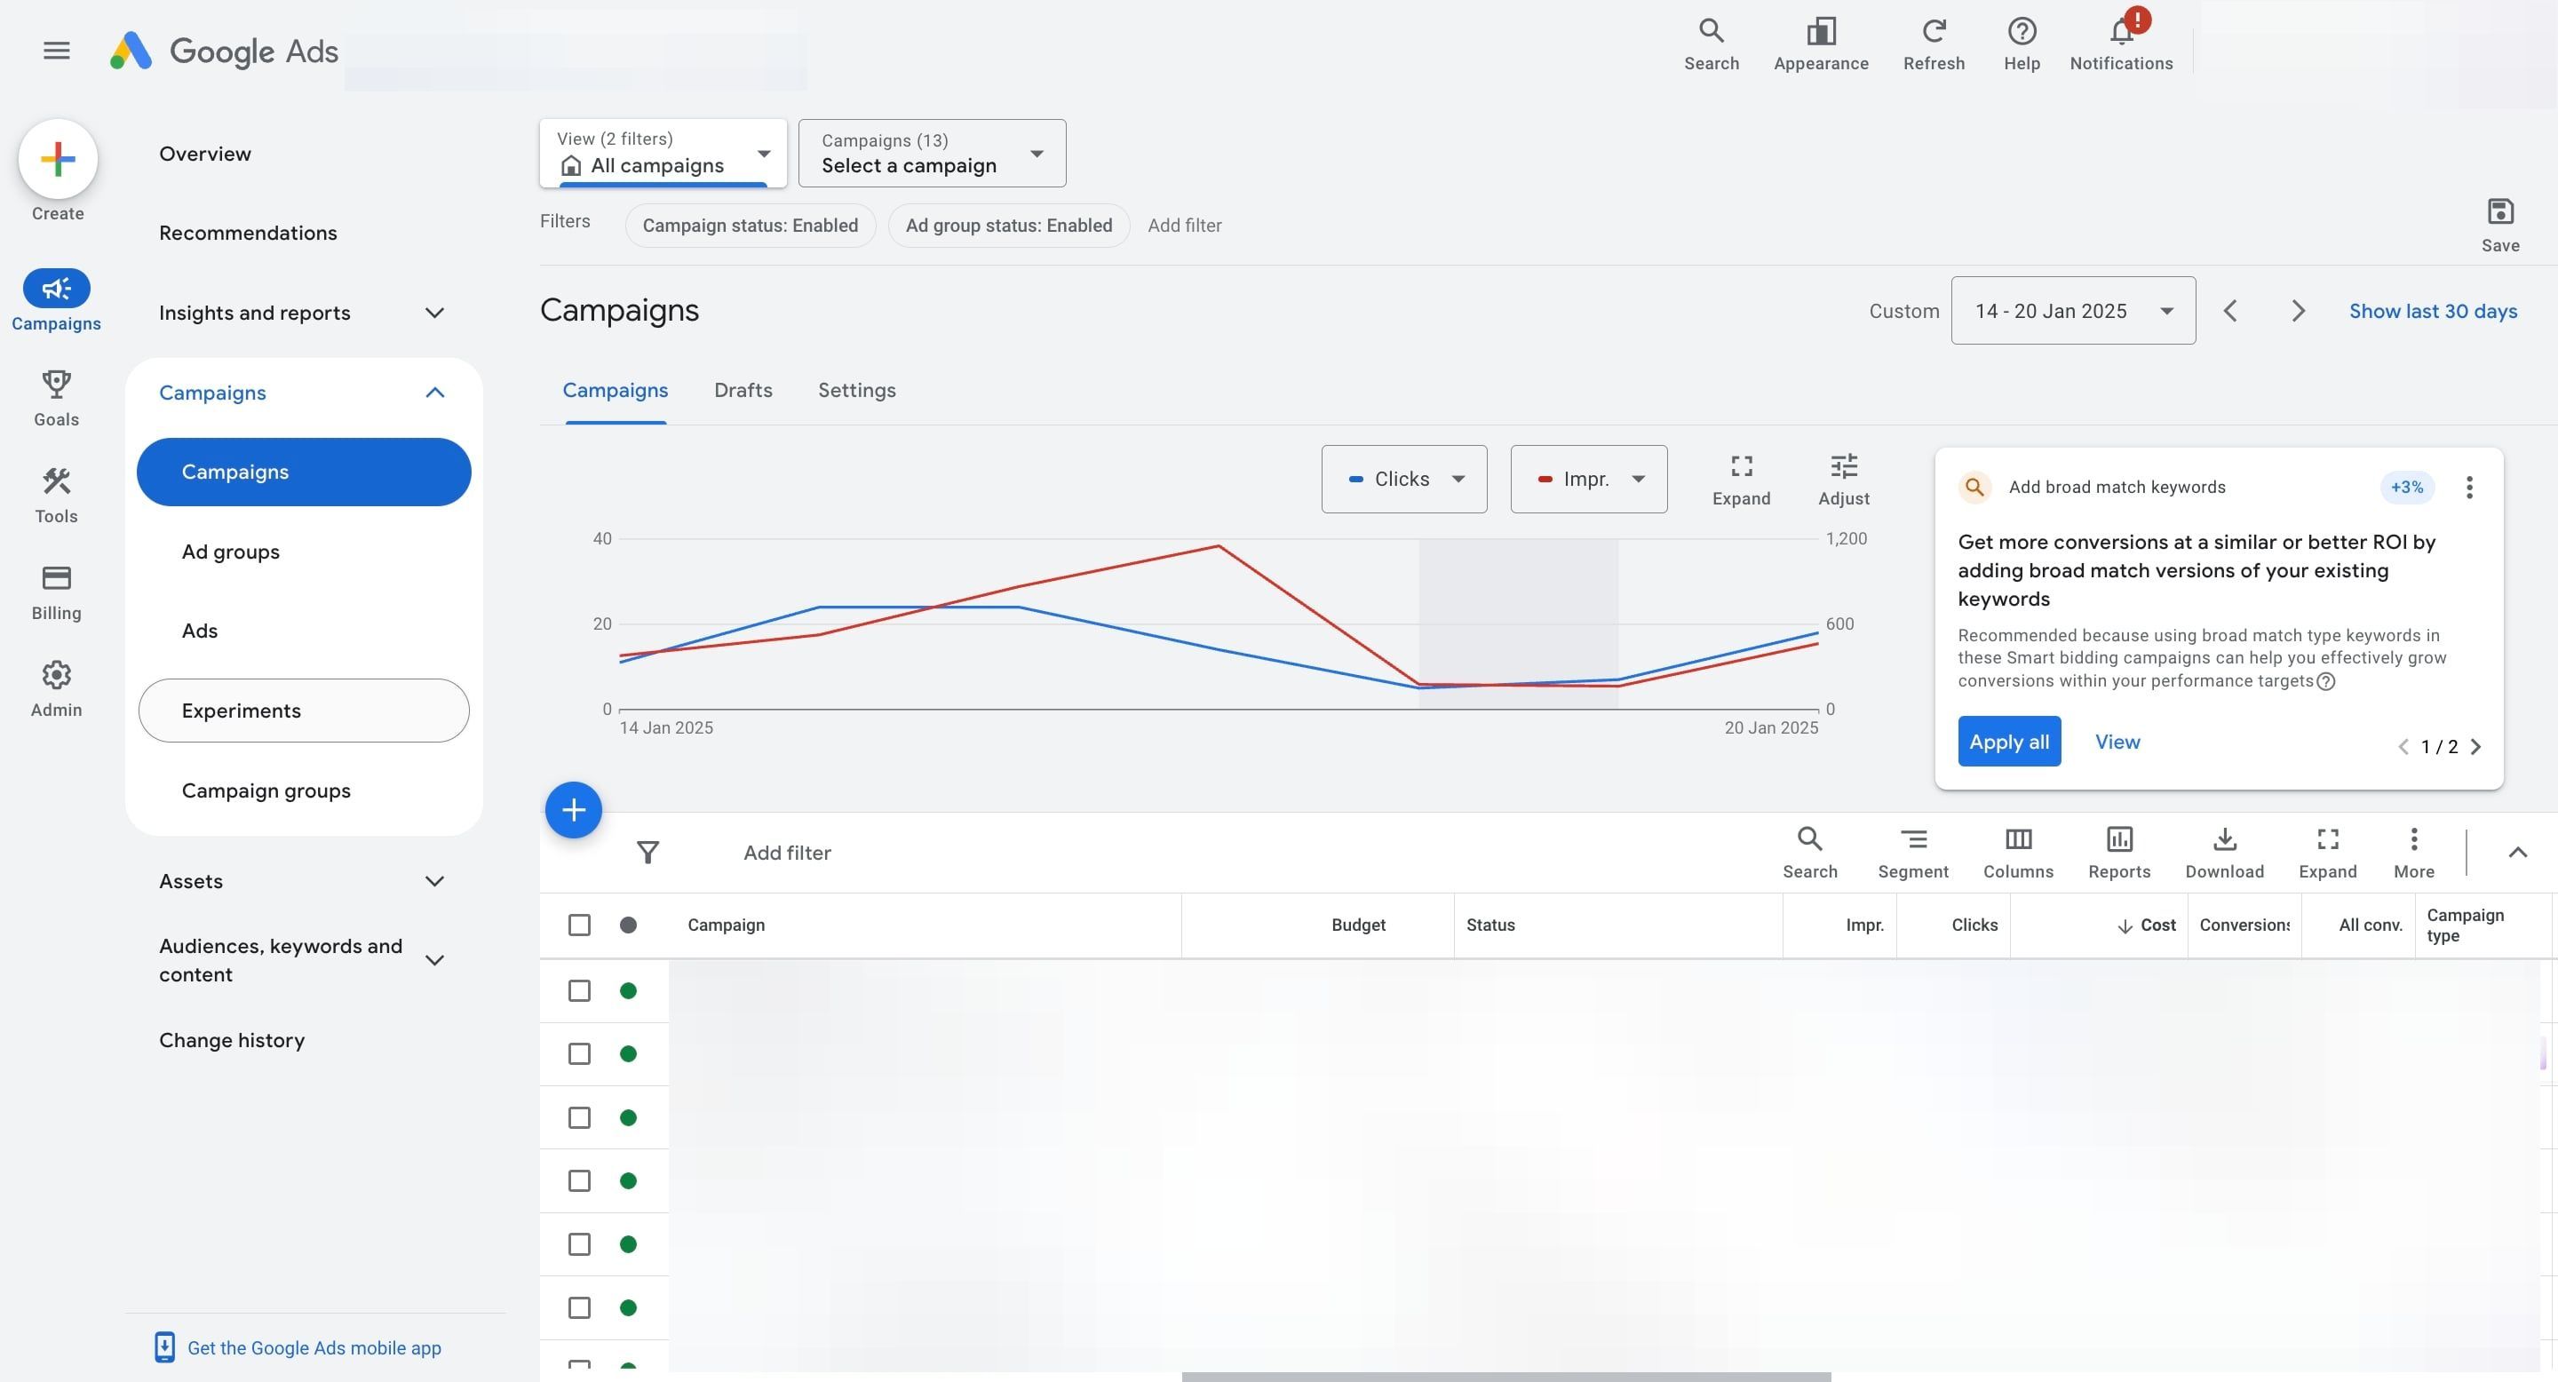Collapse the Campaigns navigation section
2558x1382 pixels.
point(302,393)
